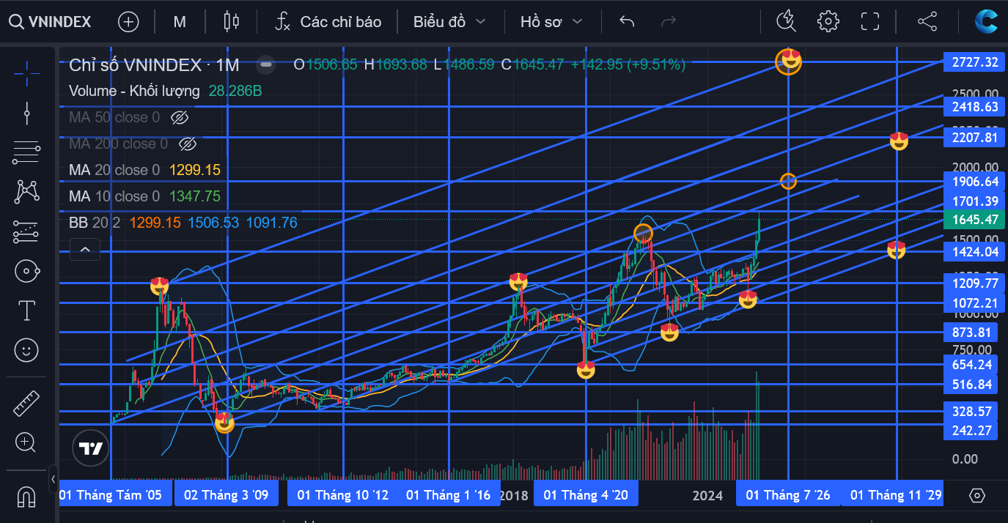Click the undo arrow
The height and width of the screenshot is (523, 1008).
tap(627, 21)
